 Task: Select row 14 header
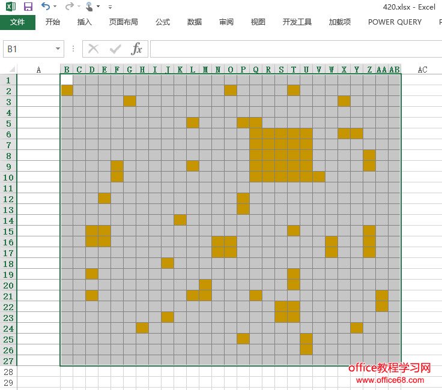point(8,220)
